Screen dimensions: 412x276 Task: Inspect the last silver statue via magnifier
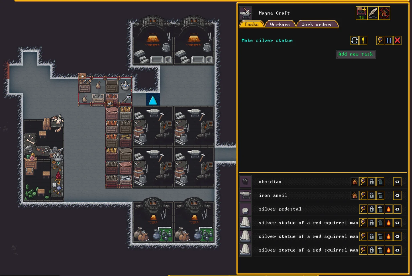[x=363, y=250]
